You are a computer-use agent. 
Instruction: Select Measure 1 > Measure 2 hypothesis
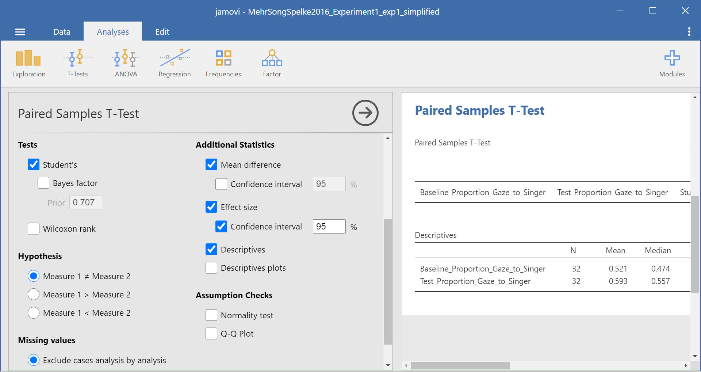click(34, 294)
